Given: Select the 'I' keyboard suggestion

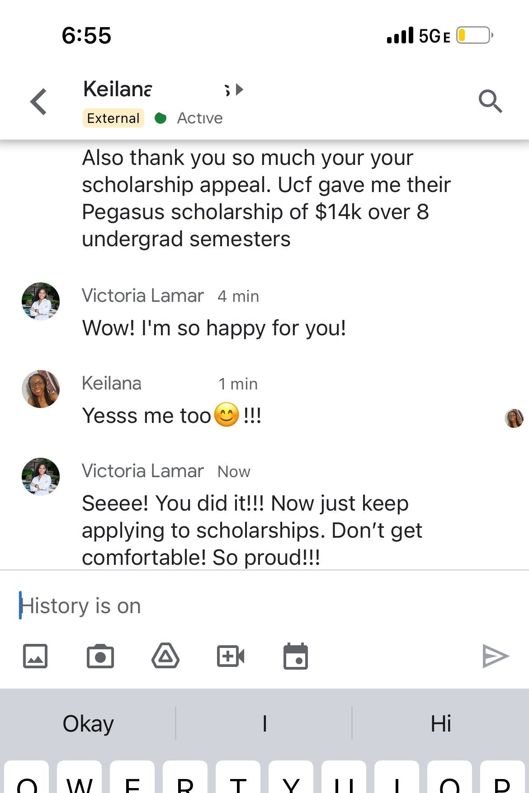Looking at the screenshot, I should point(264,723).
